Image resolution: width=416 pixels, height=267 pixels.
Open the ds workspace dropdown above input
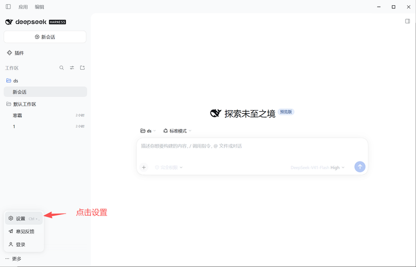click(x=148, y=131)
